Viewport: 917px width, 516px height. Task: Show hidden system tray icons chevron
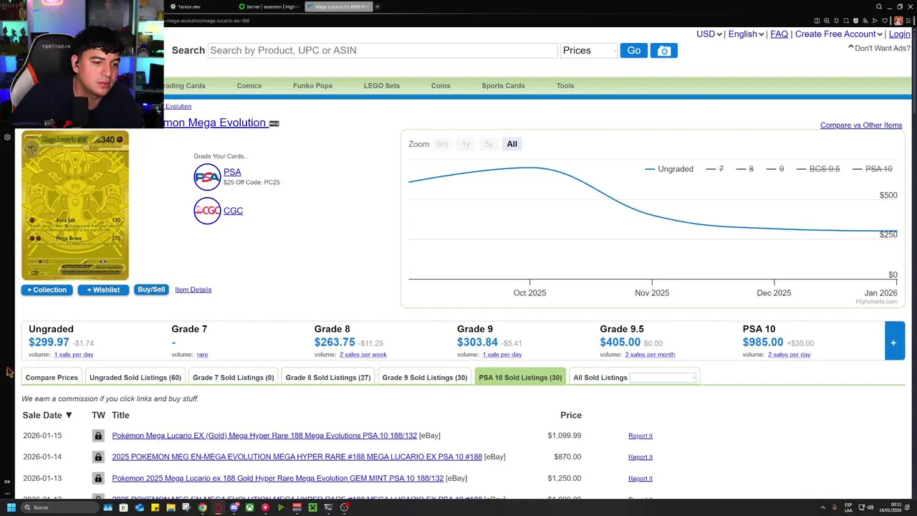click(x=822, y=507)
